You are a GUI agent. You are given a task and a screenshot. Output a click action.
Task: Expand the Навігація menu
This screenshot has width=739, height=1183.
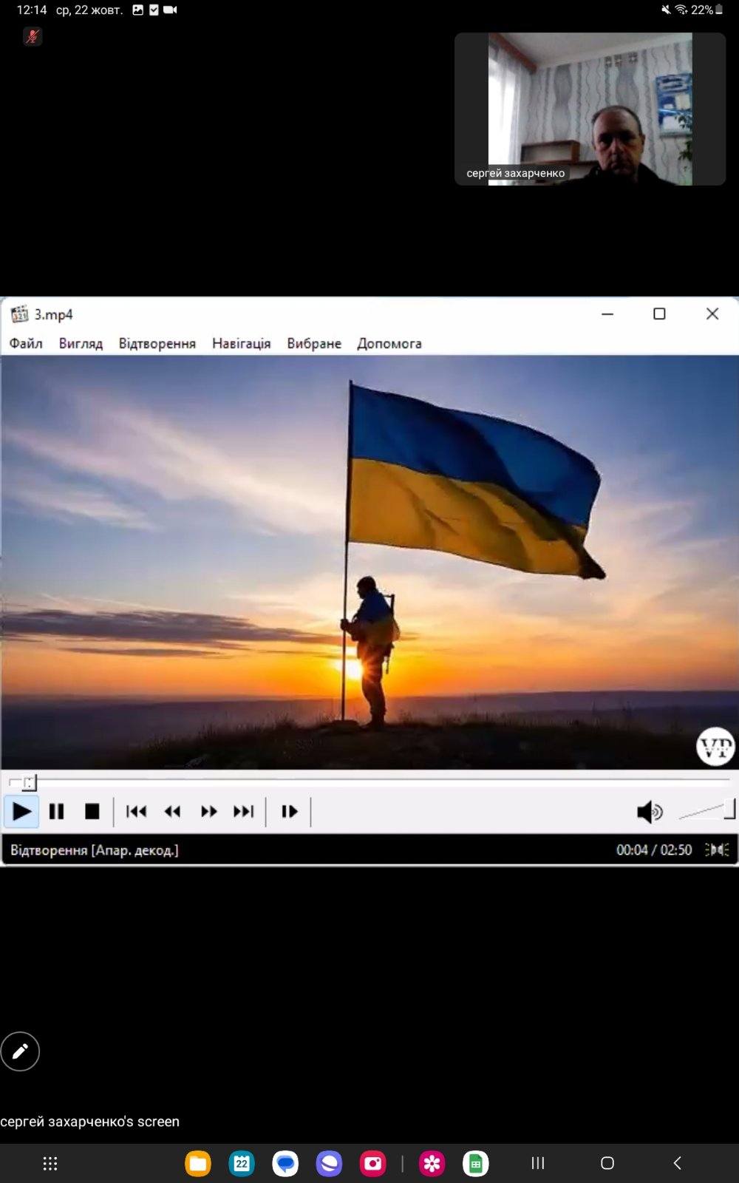pos(241,344)
